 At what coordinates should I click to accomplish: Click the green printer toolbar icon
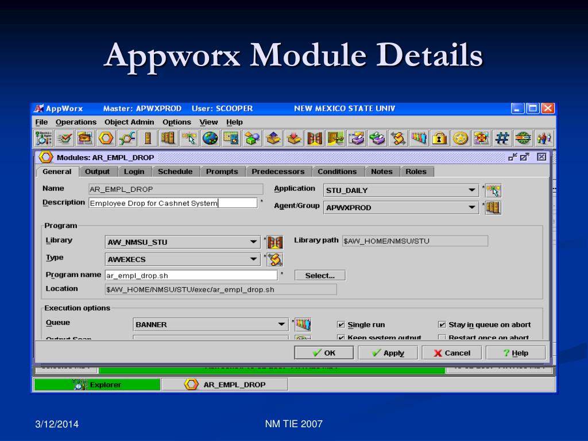pyautogui.click(x=378, y=138)
